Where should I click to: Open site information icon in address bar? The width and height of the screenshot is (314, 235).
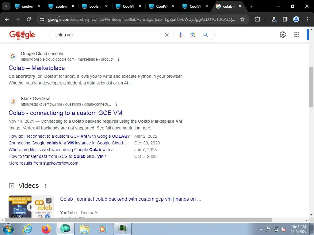tap(42, 19)
